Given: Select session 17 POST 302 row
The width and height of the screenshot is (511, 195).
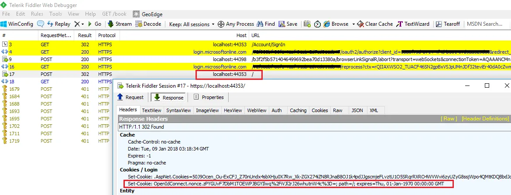Looking at the screenshot, I should (256, 74).
